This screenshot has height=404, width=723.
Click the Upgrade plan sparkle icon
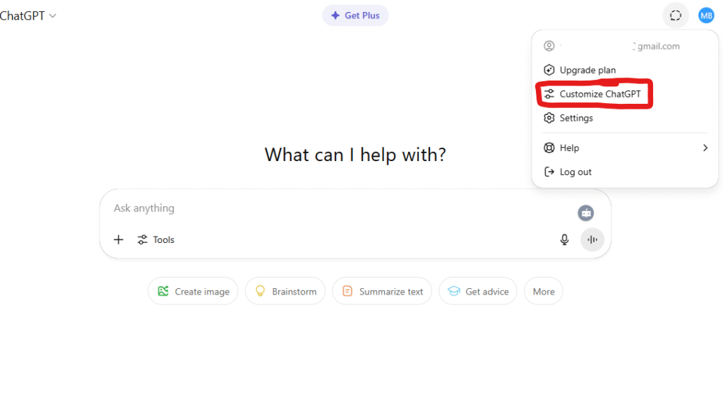point(549,70)
